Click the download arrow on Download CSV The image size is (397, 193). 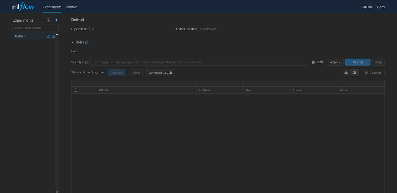pyautogui.click(x=171, y=73)
